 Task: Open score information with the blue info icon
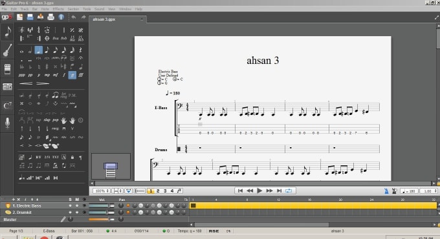61,17
